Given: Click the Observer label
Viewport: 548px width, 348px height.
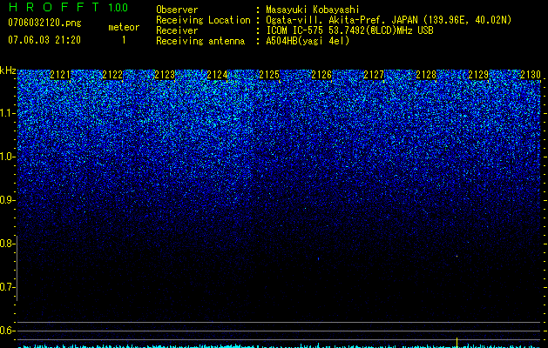Looking at the screenshot, I should pyautogui.click(x=177, y=10).
